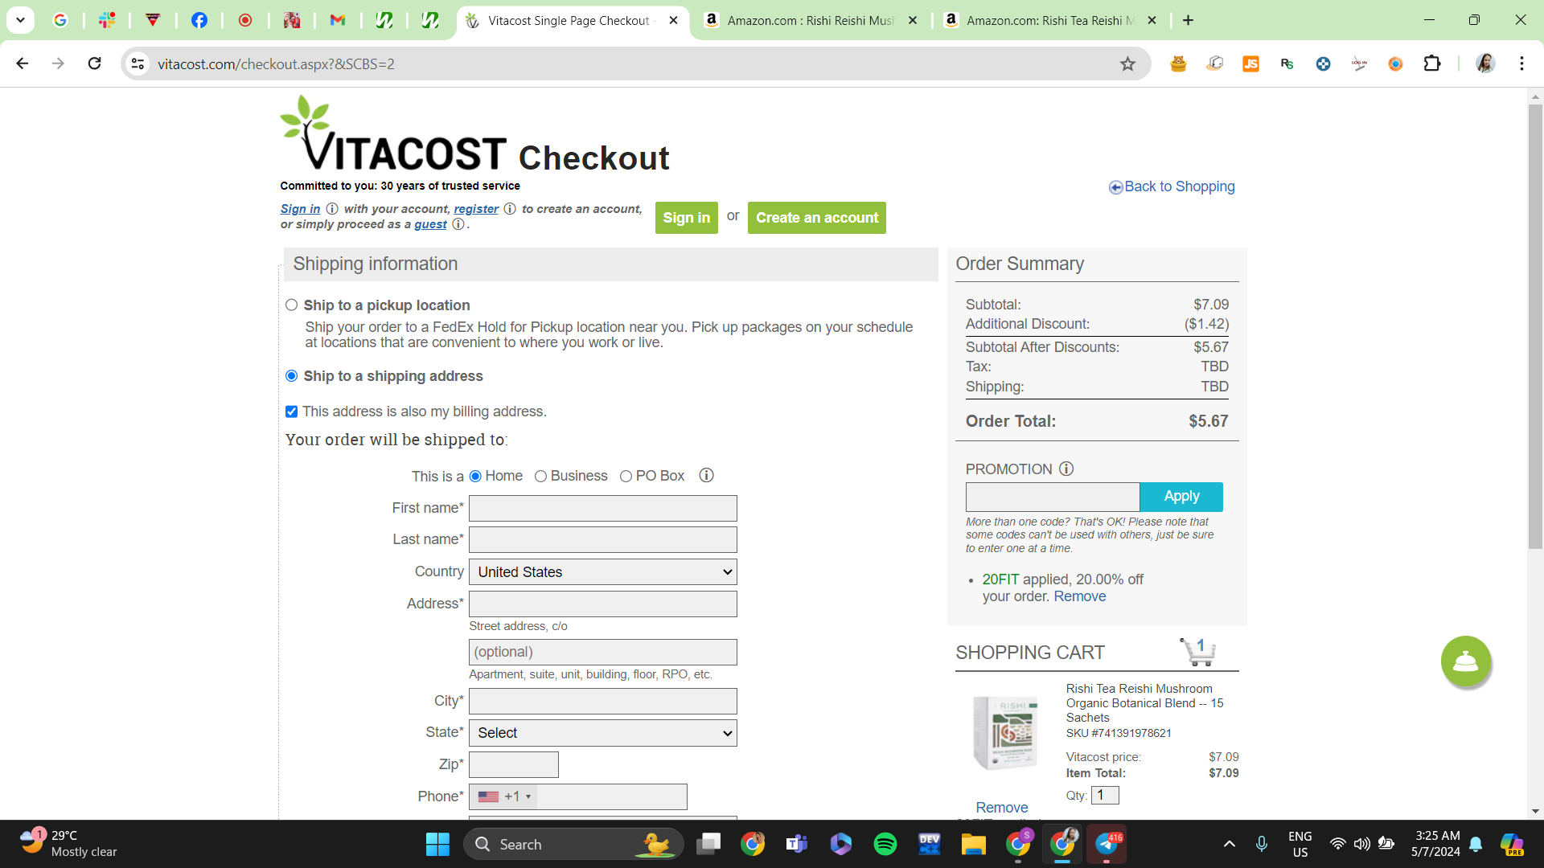Open the Google pinned tab
Image resolution: width=1544 pixels, height=868 pixels.
pyautogui.click(x=60, y=20)
